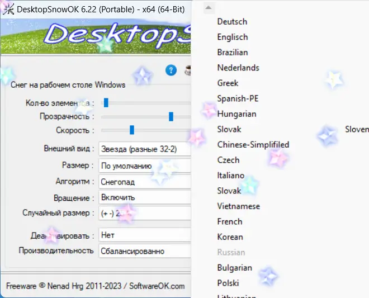The image size is (369, 298).
Task: Pick Hungarian in the language menu
Action: (x=236, y=114)
